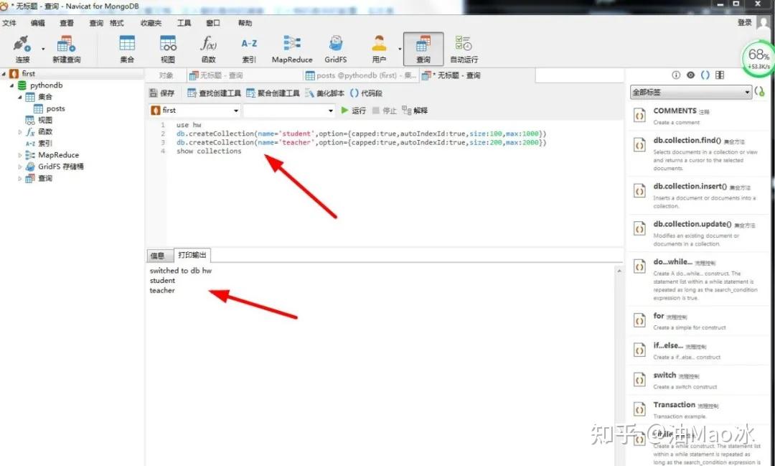Open the dropdown arrow beside 连接 icon
The height and width of the screenshot is (466, 775).
click(43, 49)
